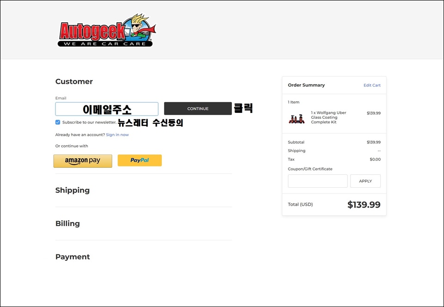Screen dimensions: 444x307
Task: Apply the coupon code with APPLY
Action: 365,181
